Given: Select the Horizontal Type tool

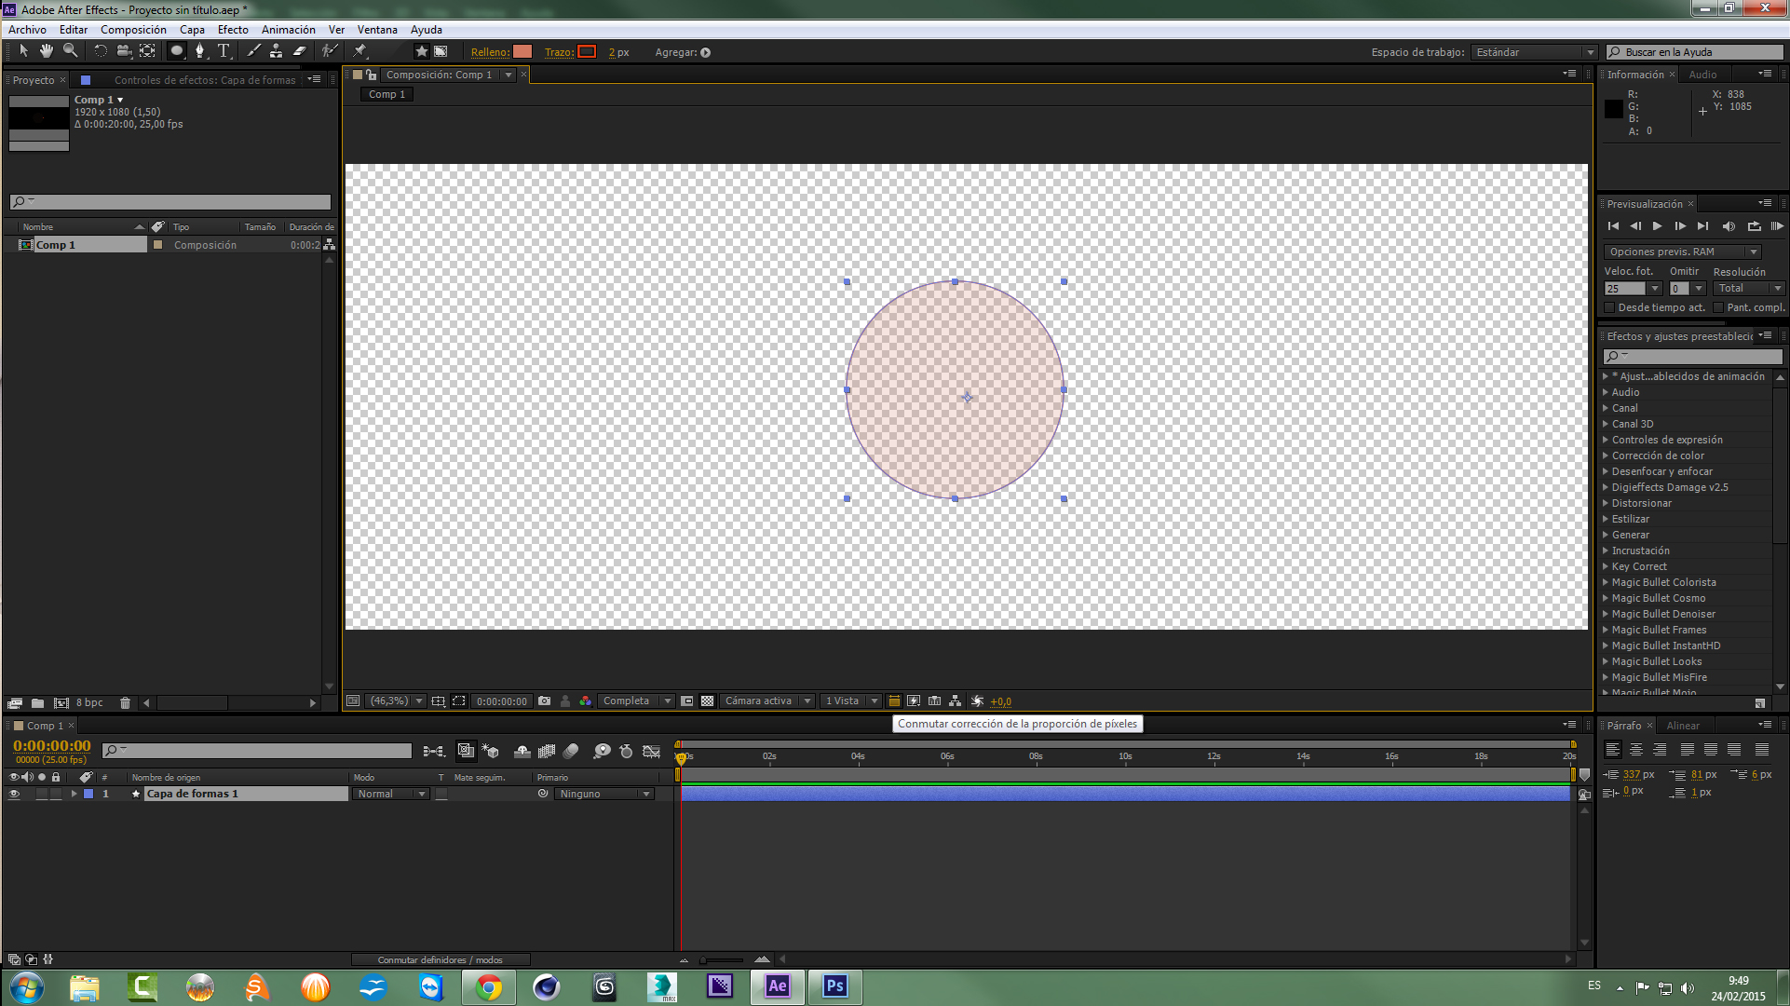Looking at the screenshot, I should point(224,51).
